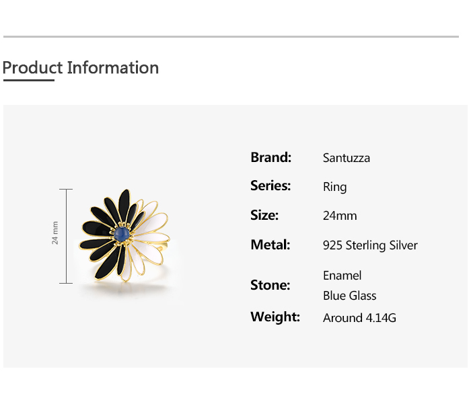Screen dimensions: 471x408
Task: Click the 24 mm dimension label beside ring
Action: pyautogui.click(x=55, y=233)
